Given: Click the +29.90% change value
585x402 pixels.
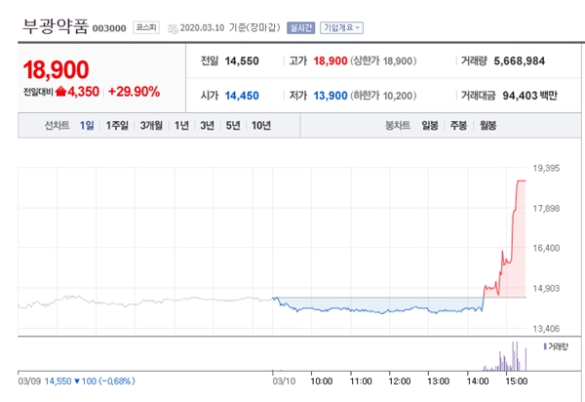Looking at the screenshot, I should point(134,92).
